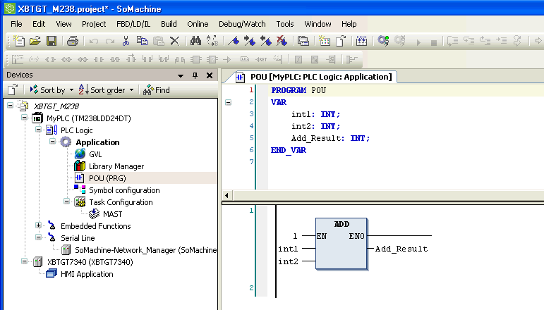Click the Add_Result output variable
Image resolution: width=544 pixels, height=310 pixels.
[401, 249]
